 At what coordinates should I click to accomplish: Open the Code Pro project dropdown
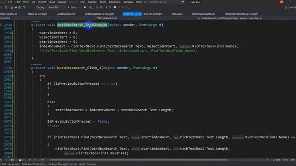tap(48, 18)
